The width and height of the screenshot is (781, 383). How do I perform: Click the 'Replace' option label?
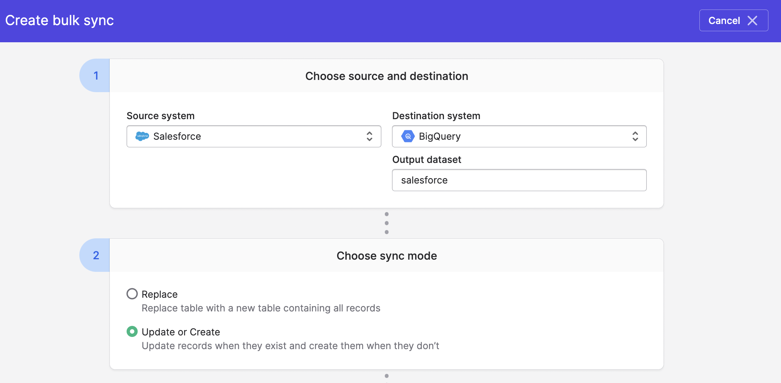159,294
